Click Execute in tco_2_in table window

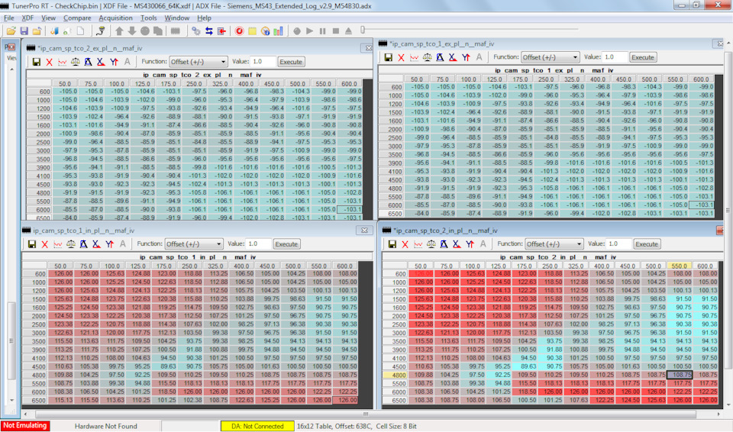point(647,244)
